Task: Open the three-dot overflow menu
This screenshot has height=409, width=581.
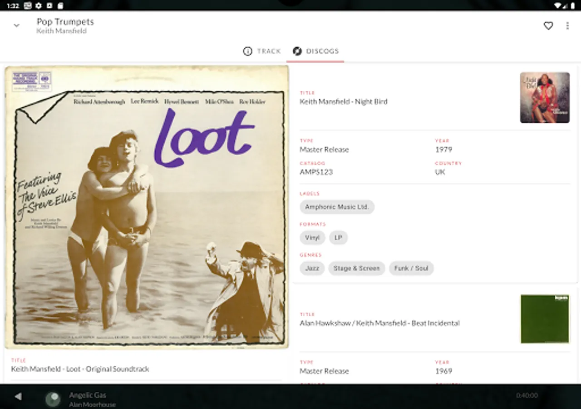Action: click(x=567, y=26)
